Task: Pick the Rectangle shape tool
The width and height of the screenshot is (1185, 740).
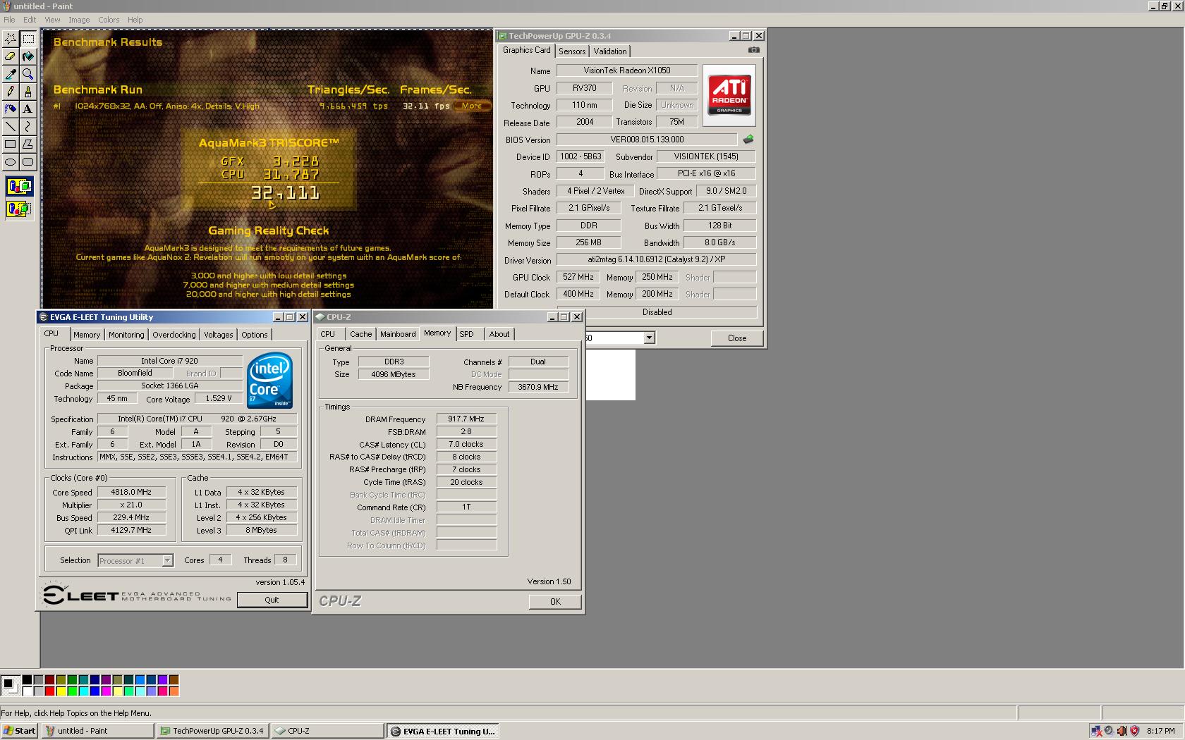Action: click(11, 144)
